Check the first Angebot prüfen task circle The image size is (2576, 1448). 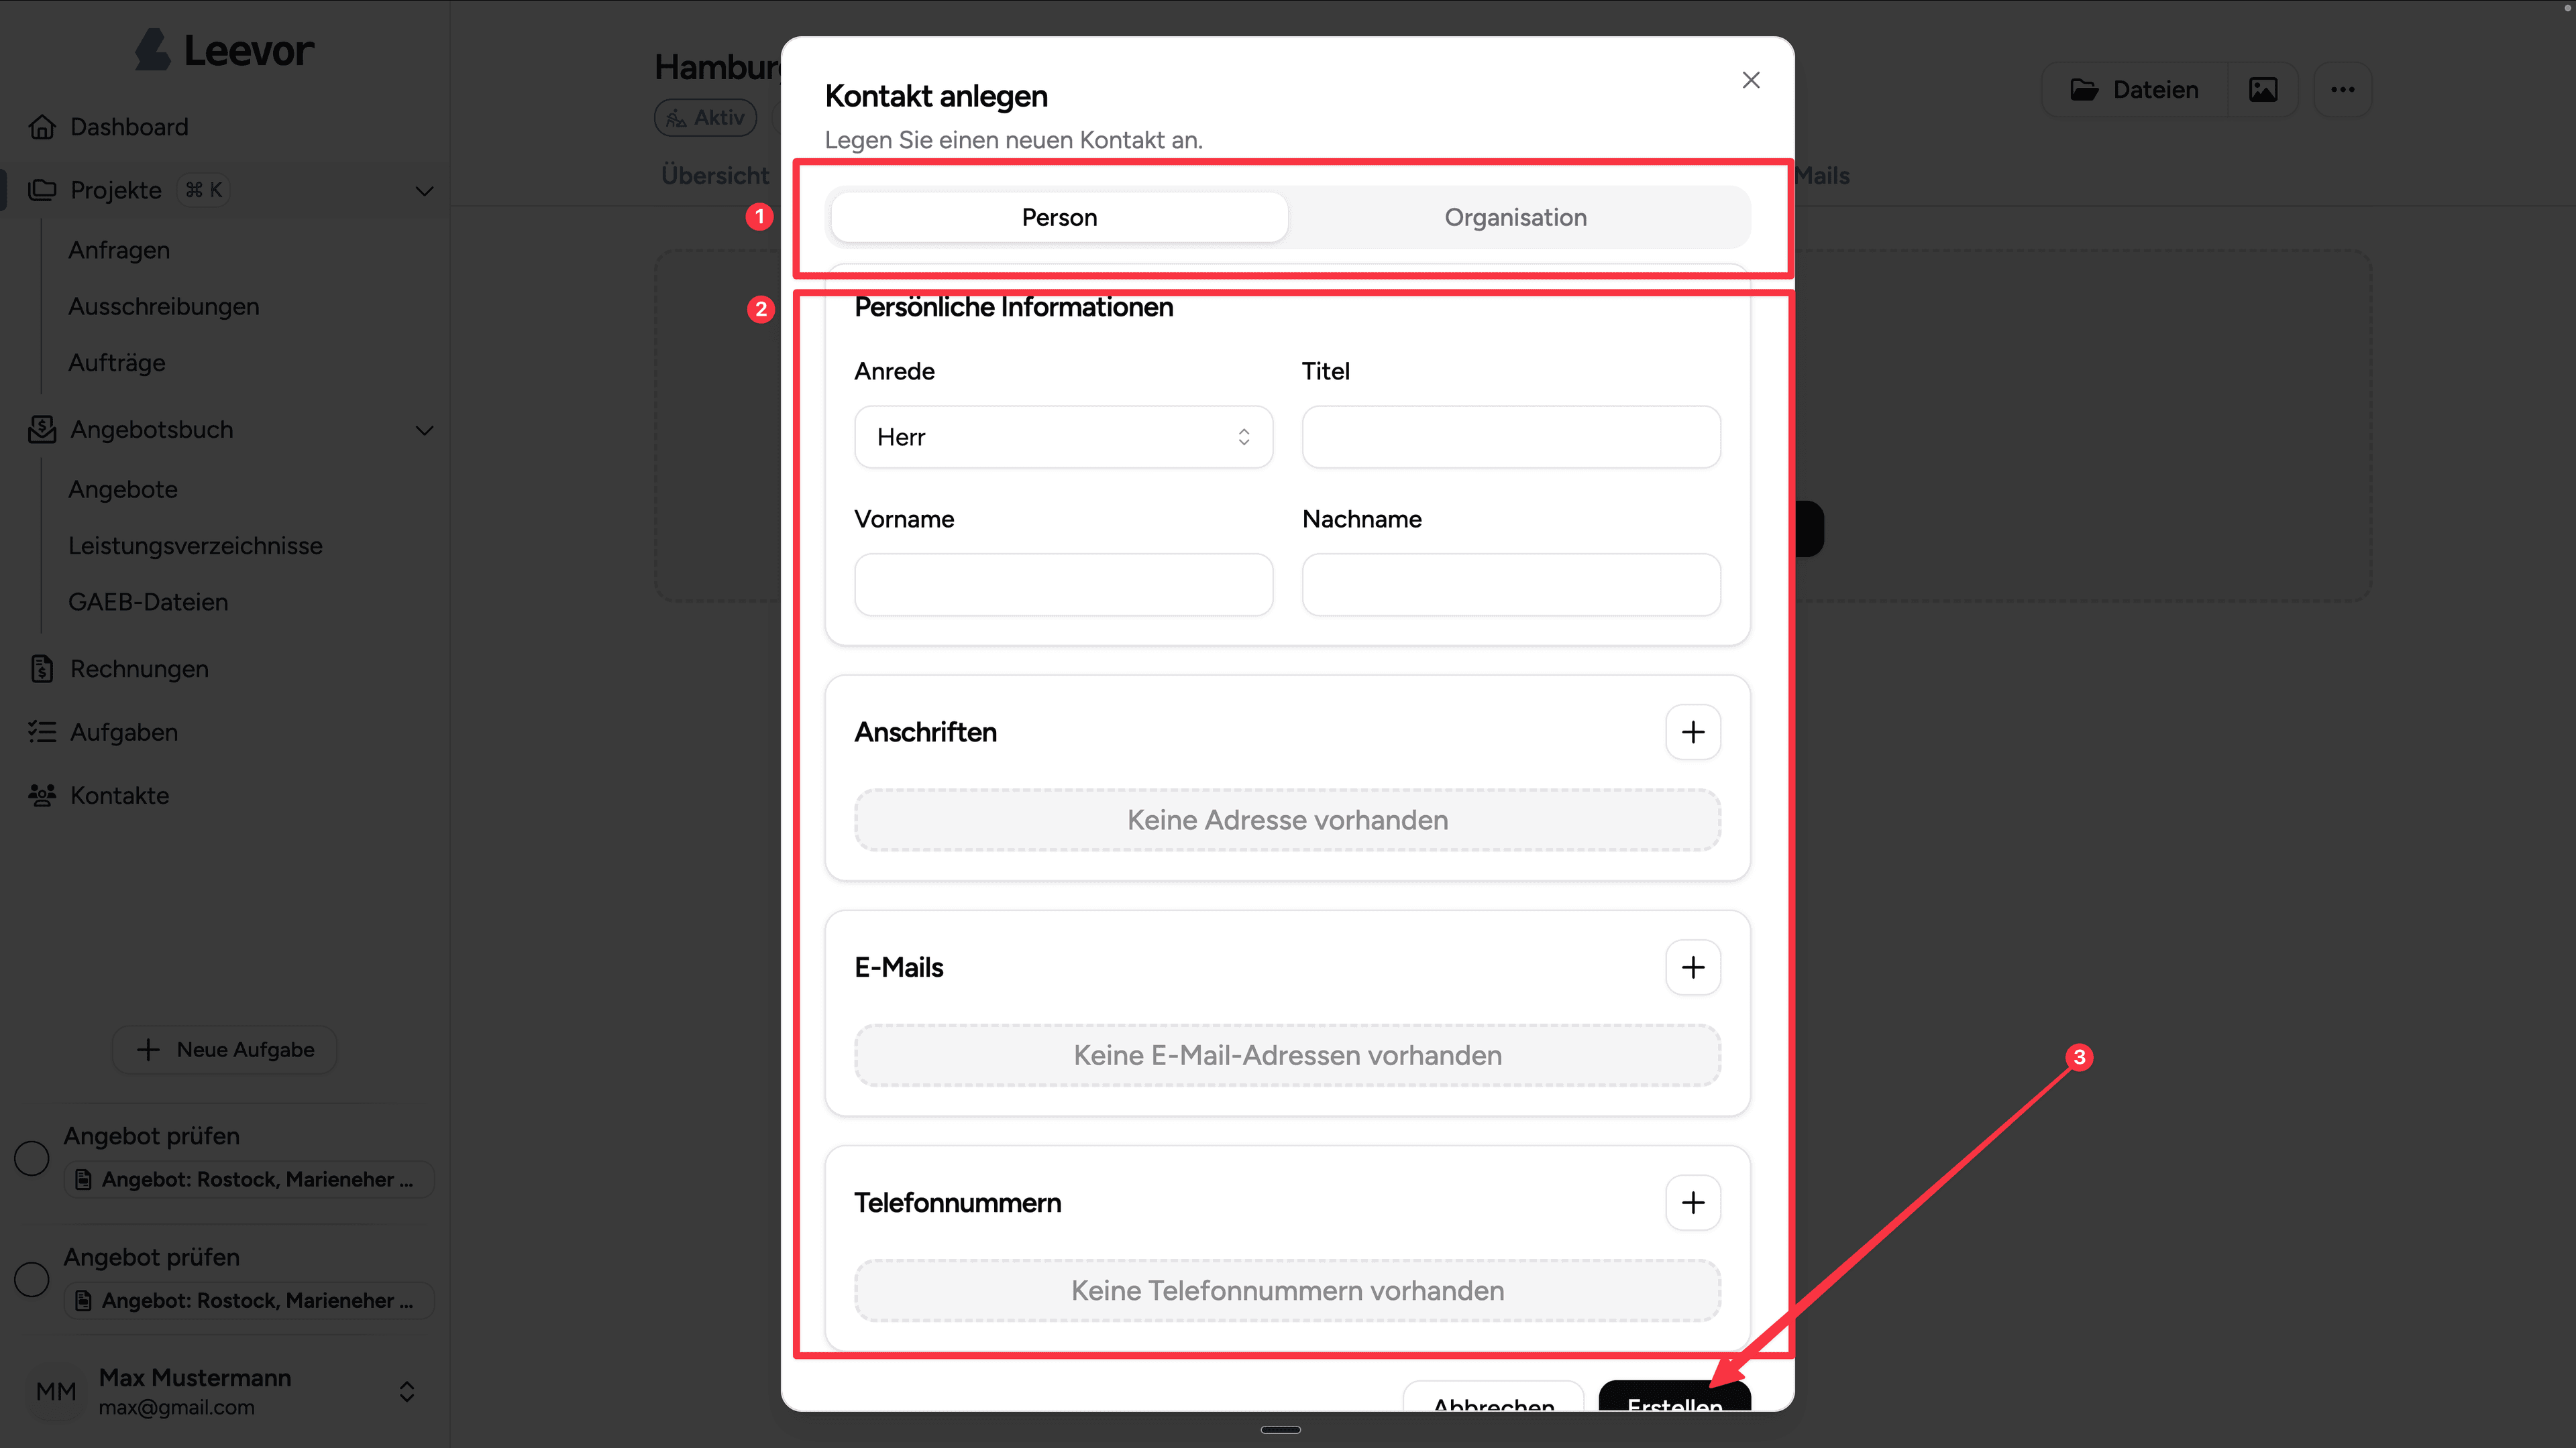(31, 1158)
